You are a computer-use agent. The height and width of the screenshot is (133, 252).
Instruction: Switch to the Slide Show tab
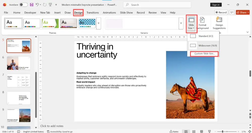tap(126, 13)
